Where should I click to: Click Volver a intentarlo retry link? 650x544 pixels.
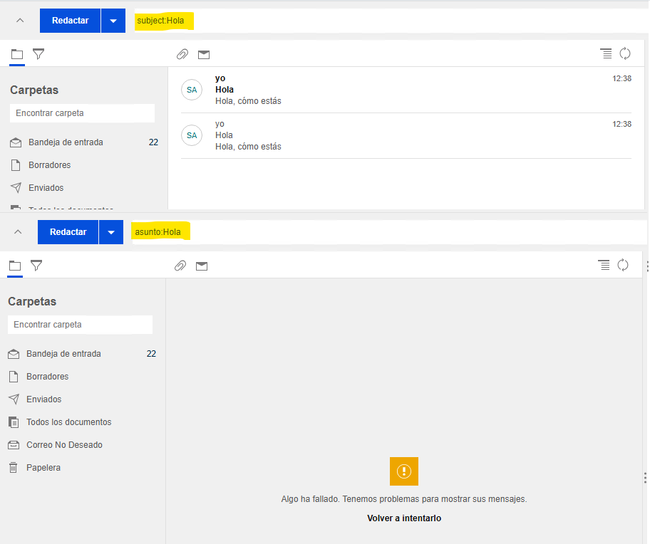pos(404,518)
